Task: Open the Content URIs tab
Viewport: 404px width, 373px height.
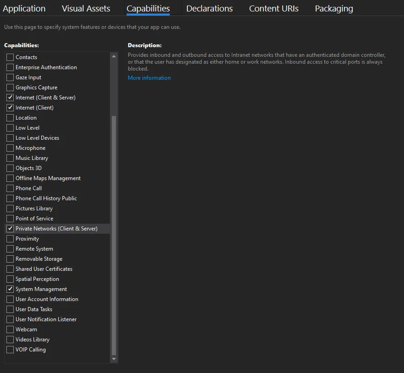Action: [274, 9]
